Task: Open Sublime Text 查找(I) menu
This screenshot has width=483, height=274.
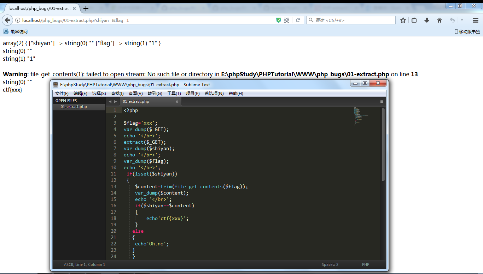Action: tap(117, 94)
